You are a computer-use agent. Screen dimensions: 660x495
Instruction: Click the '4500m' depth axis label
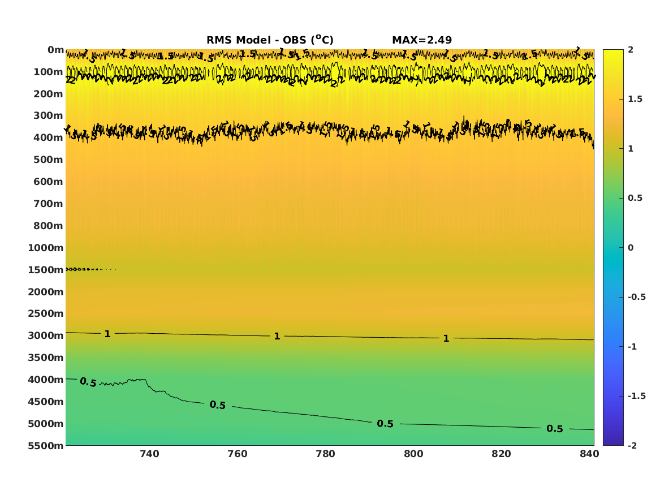click(46, 402)
